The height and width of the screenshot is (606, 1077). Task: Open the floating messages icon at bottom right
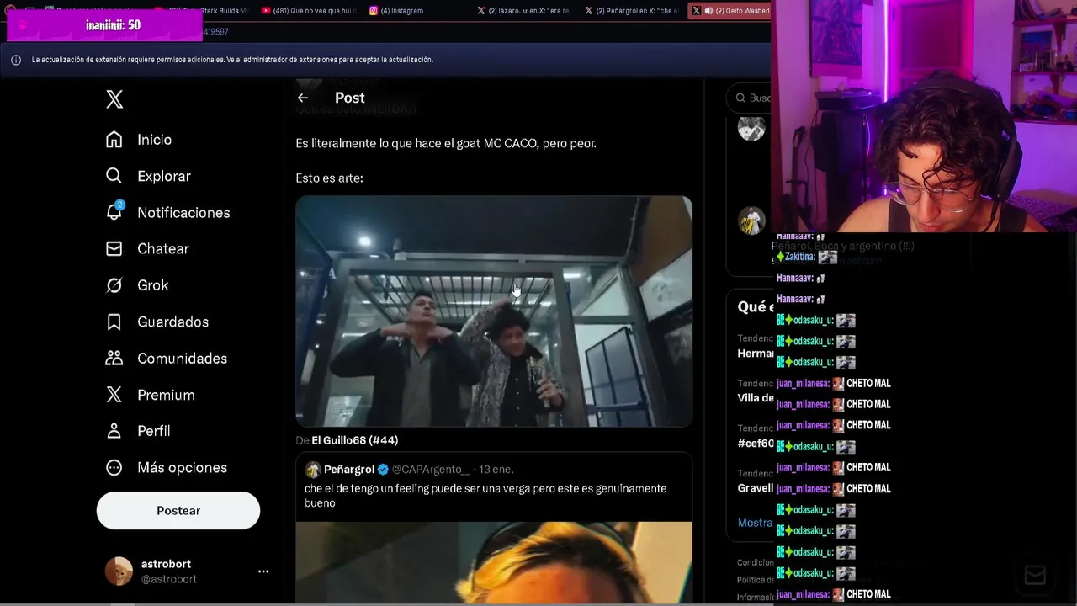(x=1035, y=576)
